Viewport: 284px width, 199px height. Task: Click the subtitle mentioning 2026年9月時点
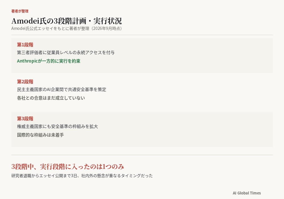point(66,28)
